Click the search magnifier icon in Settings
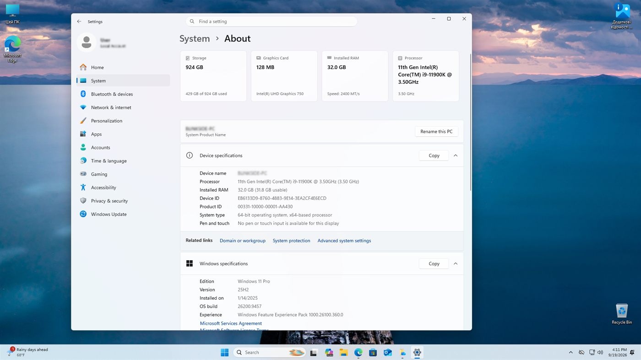The width and height of the screenshot is (641, 360). click(193, 21)
